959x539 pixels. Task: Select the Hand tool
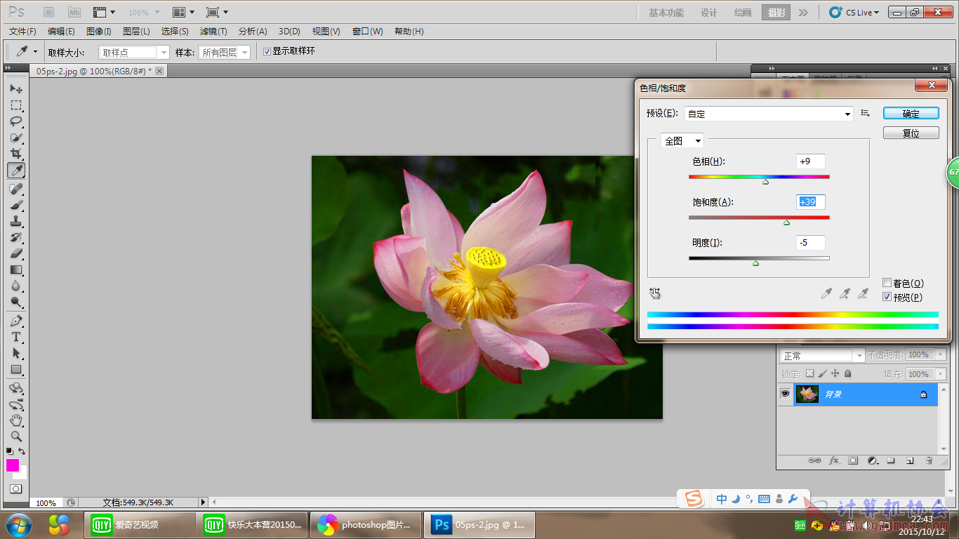pos(16,420)
